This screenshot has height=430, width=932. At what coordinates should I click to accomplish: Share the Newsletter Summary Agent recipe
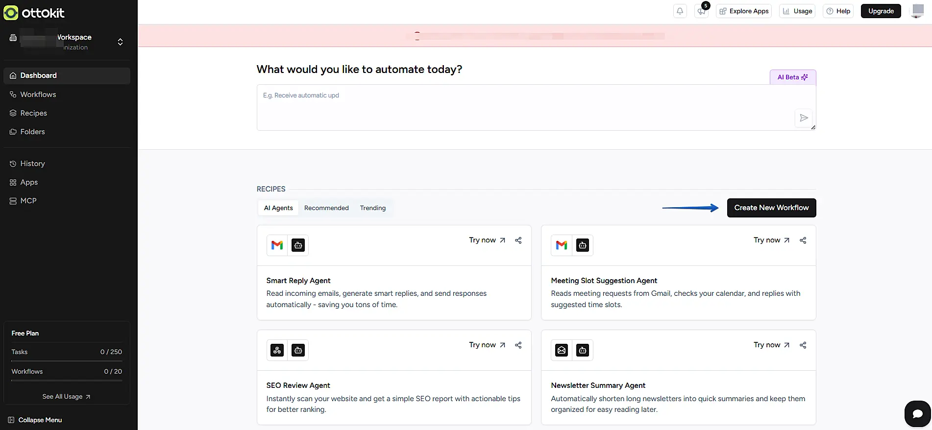pyautogui.click(x=803, y=345)
